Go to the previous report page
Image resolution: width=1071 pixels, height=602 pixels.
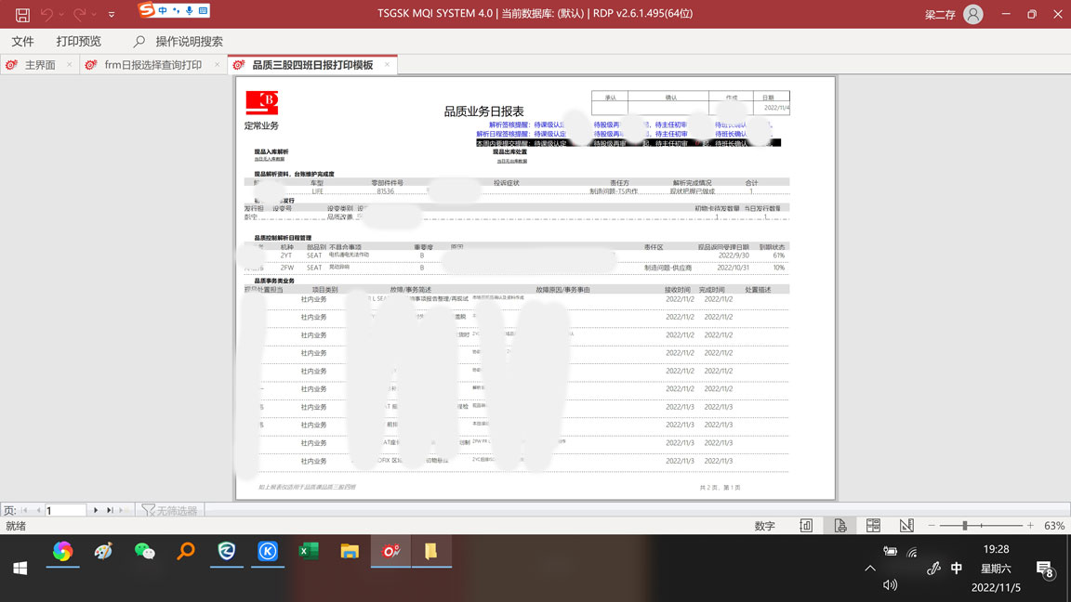coord(38,510)
